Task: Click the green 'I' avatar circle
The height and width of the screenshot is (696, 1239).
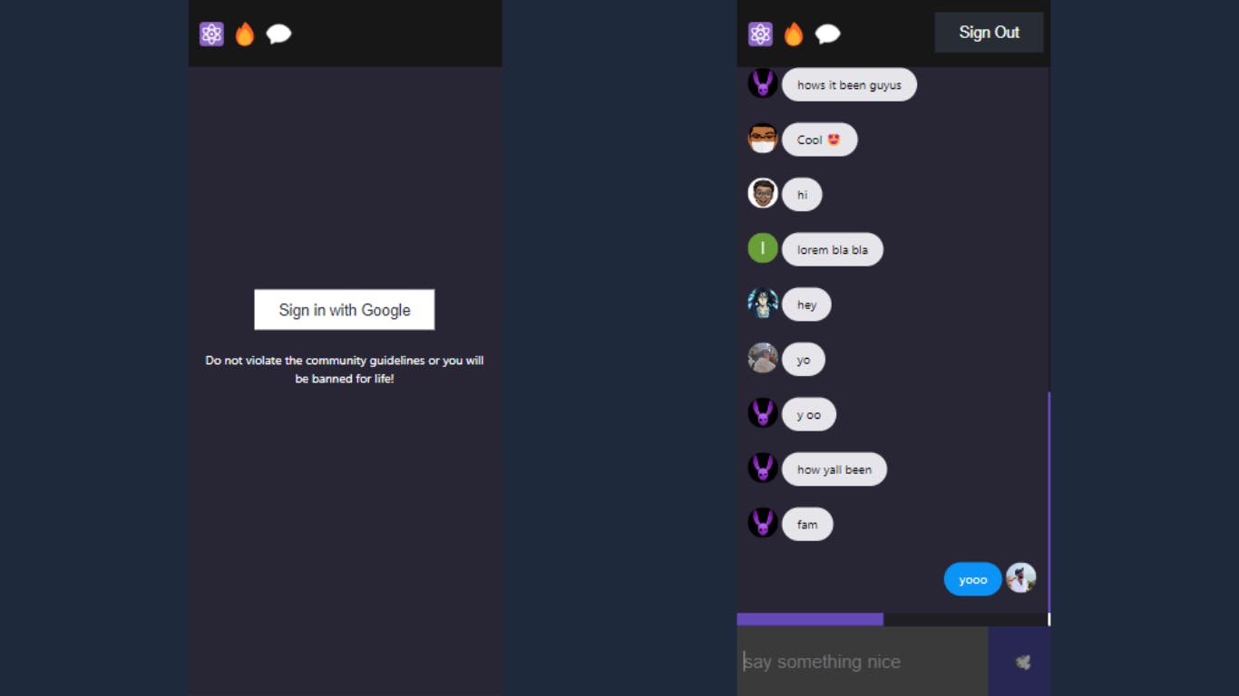Action: pos(763,248)
